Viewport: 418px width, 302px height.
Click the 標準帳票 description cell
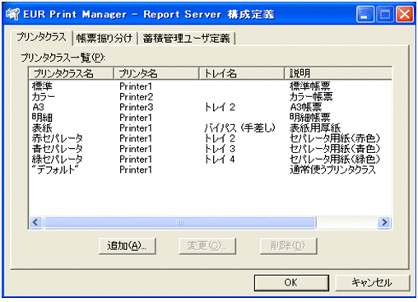pos(310,86)
